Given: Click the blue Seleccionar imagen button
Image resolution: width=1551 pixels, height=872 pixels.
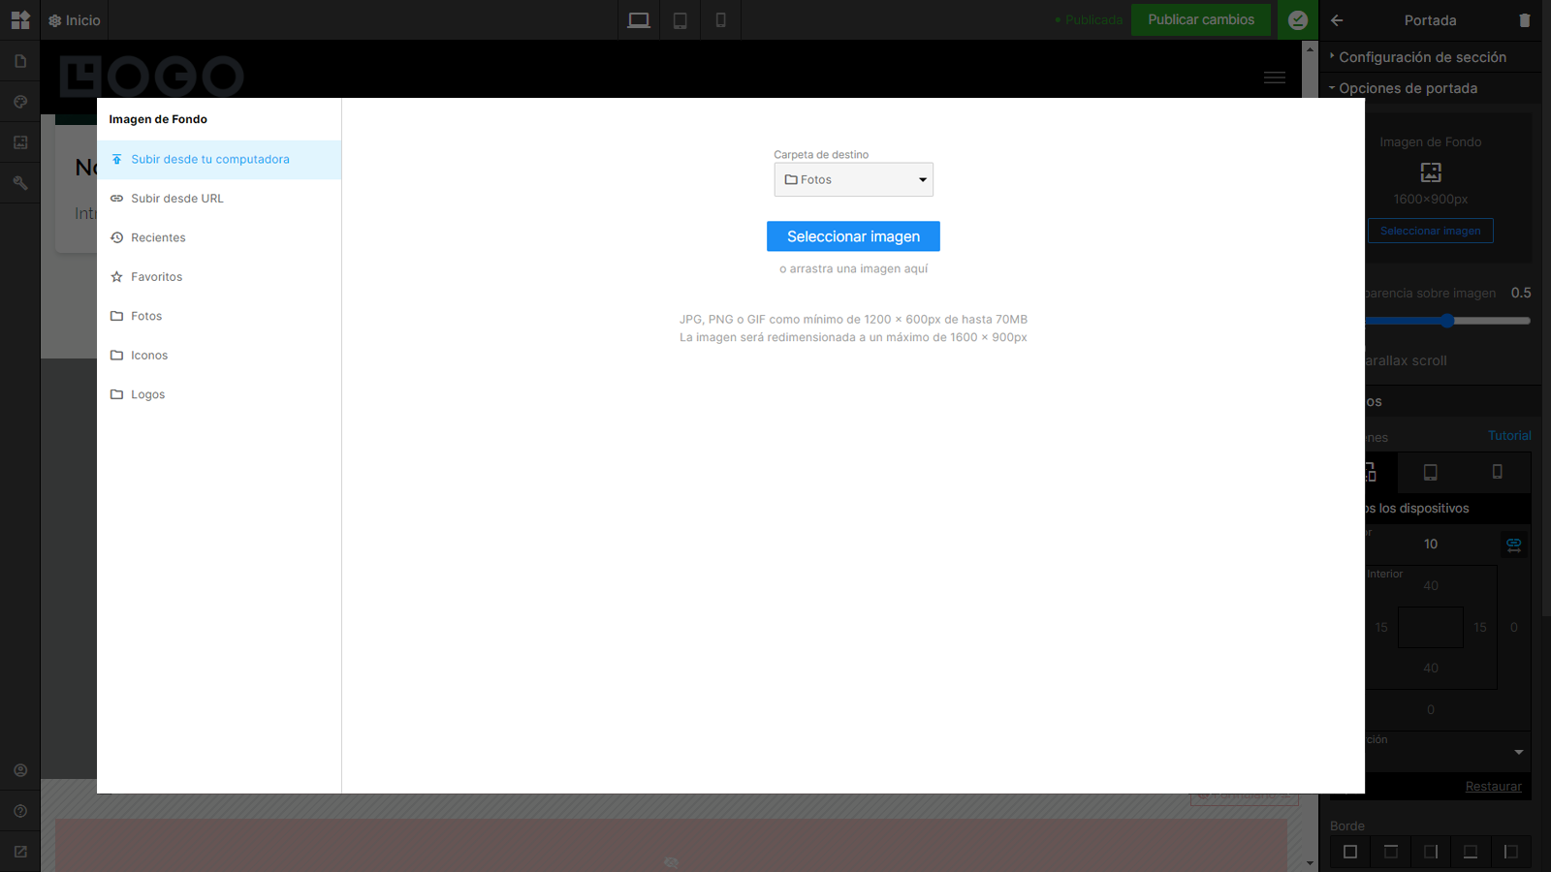Looking at the screenshot, I should (x=853, y=236).
